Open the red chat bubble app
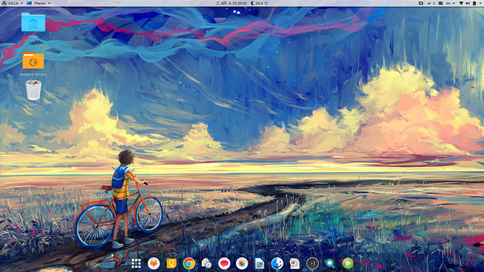This screenshot has width=484, height=272. pyautogui.click(x=224, y=264)
